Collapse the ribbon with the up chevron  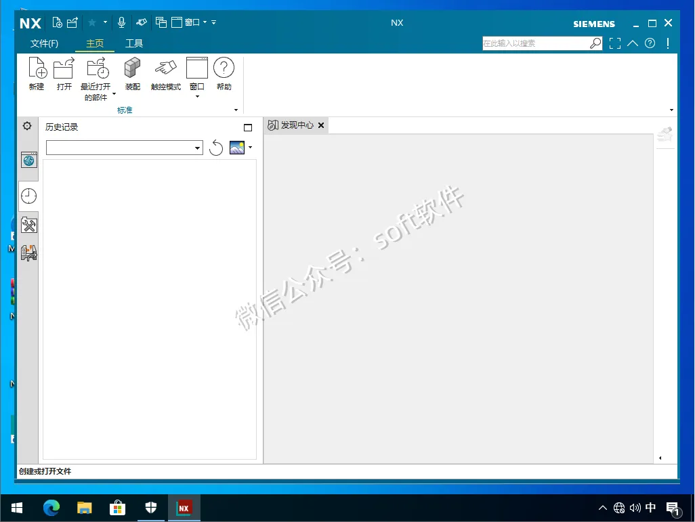(x=633, y=43)
